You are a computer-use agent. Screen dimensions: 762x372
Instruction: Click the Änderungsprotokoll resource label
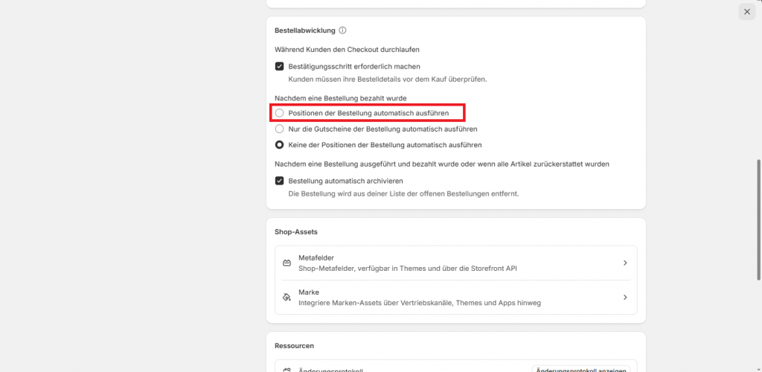(x=331, y=370)
